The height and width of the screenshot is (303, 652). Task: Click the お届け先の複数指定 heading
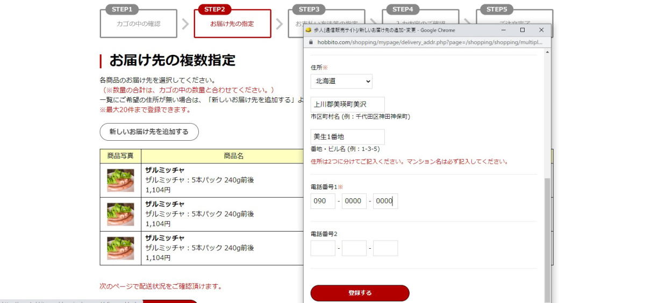click(x=173, y=60)
